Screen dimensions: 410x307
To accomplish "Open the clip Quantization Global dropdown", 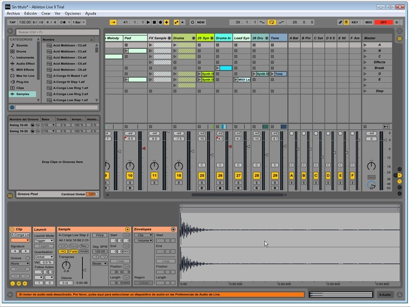I will pos(44,257).
